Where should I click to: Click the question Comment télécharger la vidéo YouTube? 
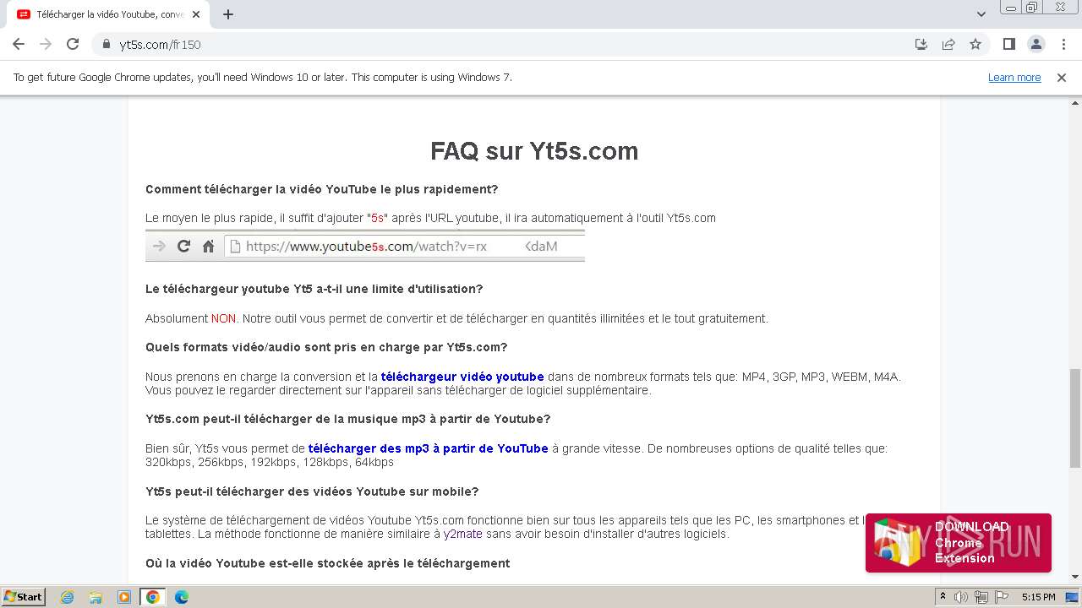tap(322, 189)
